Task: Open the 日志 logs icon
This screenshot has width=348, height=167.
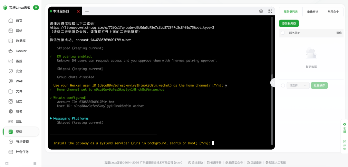Action: [x=11, y=101]
